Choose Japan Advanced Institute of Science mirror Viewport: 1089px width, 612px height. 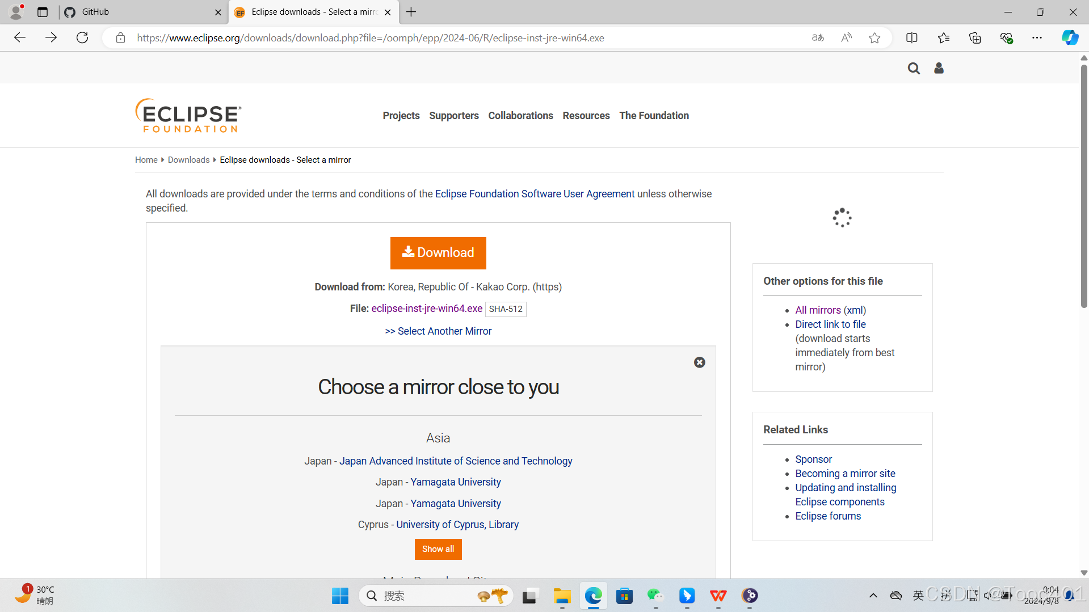[456, 461]
